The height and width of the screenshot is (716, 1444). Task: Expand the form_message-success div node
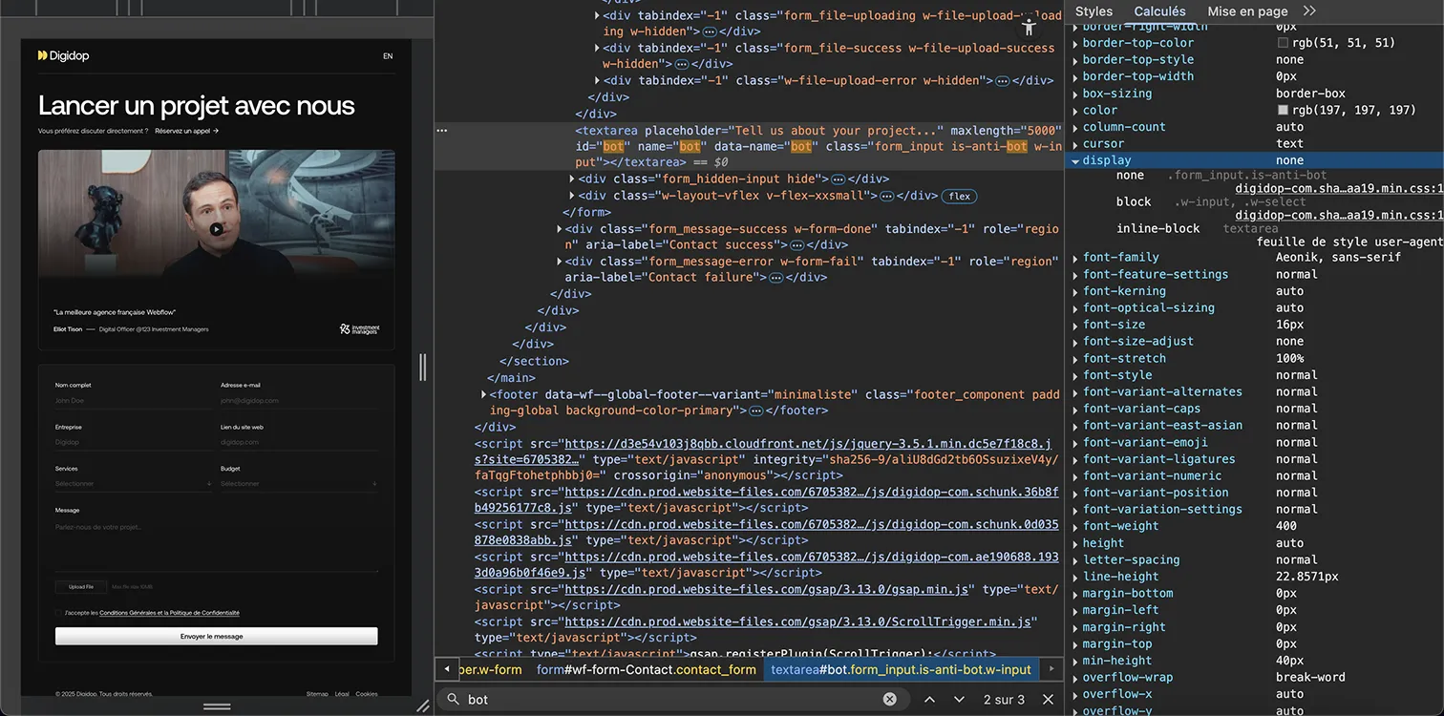(x=559, y=229)
